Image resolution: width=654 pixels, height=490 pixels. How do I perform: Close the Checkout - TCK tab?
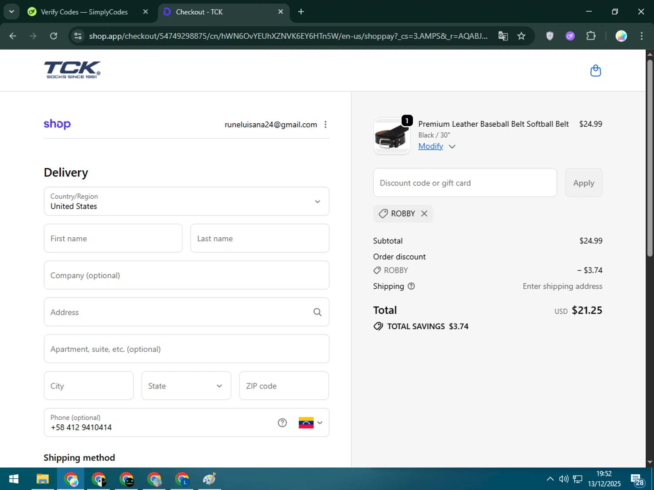click(281, 12)
